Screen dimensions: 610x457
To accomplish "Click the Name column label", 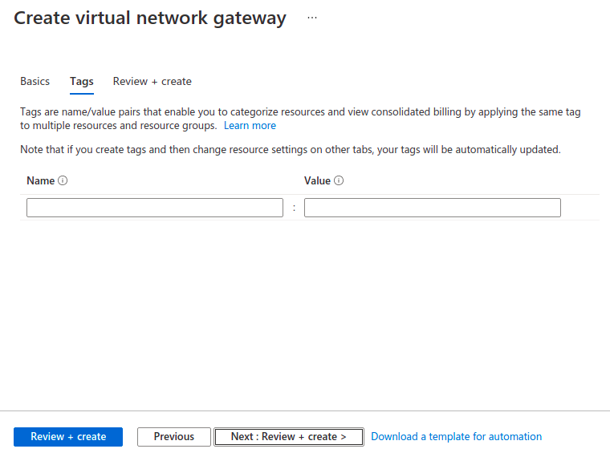I will [40, 180].
